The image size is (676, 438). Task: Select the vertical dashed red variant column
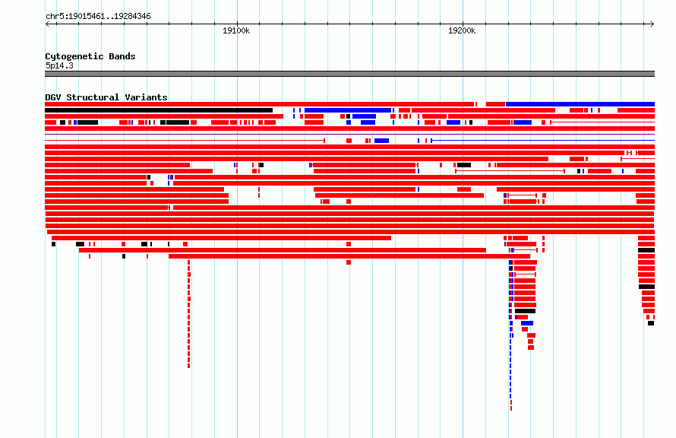pos(189,314)
